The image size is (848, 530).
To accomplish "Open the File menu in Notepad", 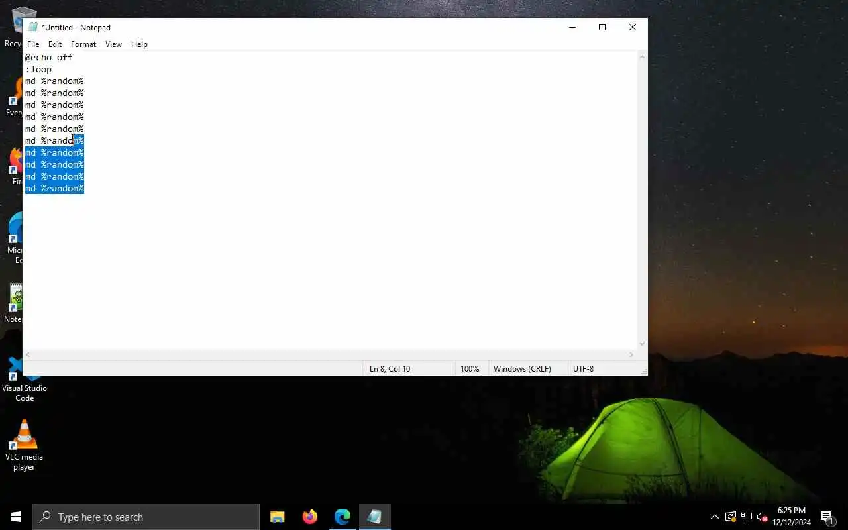I will tap(33, 44).
